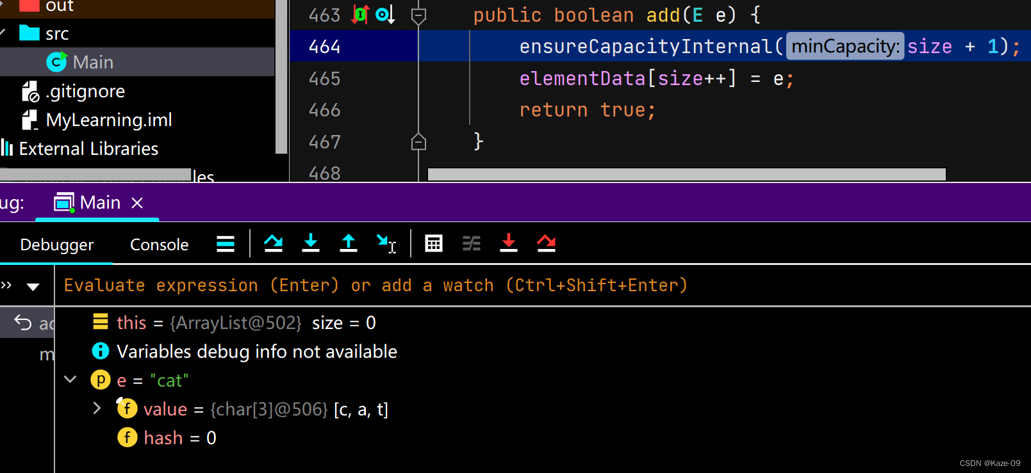Viewport: 1031px width, 473px height.
Task: Click the minCapacity parameter hint
Action: point(845,46)
